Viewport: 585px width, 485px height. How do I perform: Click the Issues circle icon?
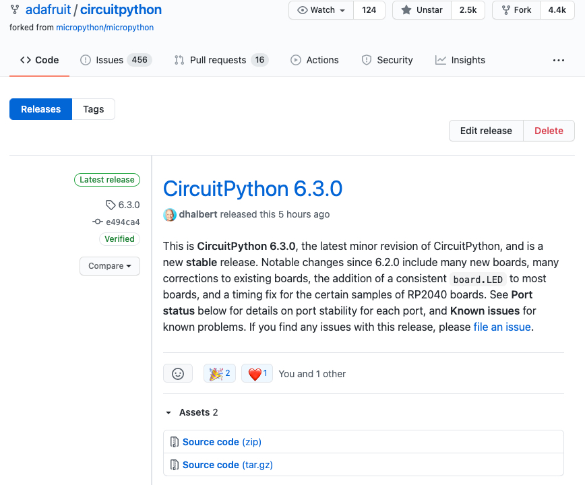pos(86,60)
